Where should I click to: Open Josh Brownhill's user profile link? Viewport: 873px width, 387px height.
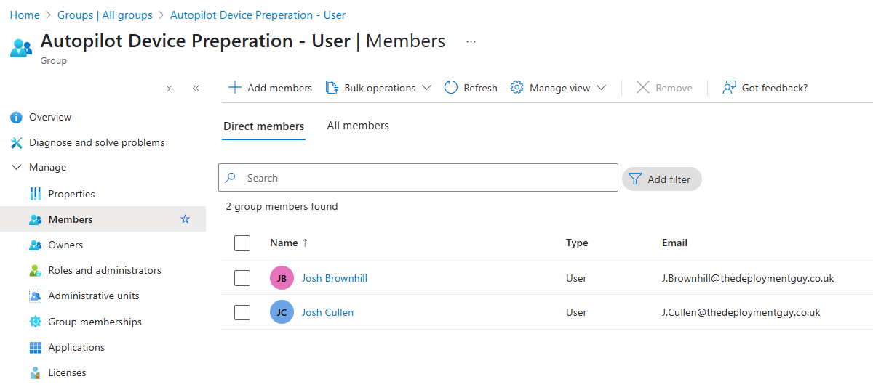pos(334,278)
